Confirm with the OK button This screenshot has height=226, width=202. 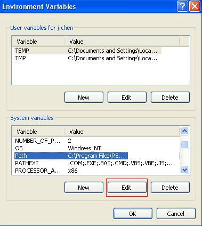tap(133, 214)
